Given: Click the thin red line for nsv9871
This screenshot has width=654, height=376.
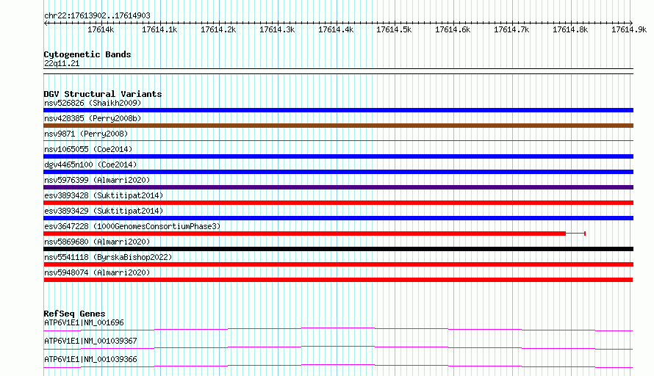Looking at the screenshot, I should tap(338, 141).
